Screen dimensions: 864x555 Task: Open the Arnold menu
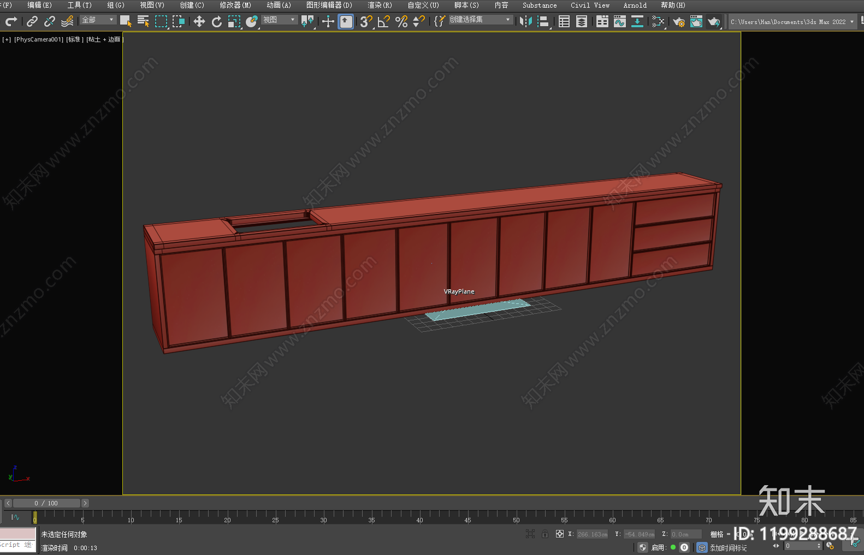click(x=635, y=5)
